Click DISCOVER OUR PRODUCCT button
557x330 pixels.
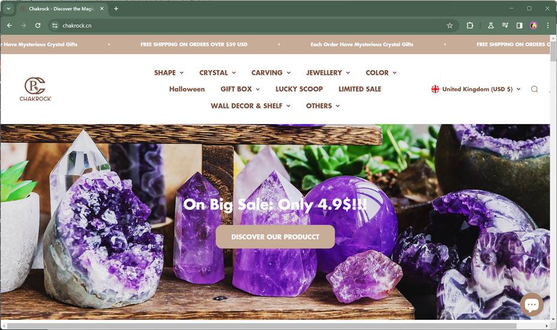275,237
